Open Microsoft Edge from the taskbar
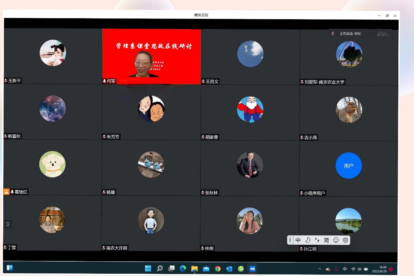The image size is (414, 276). point(183,268)
